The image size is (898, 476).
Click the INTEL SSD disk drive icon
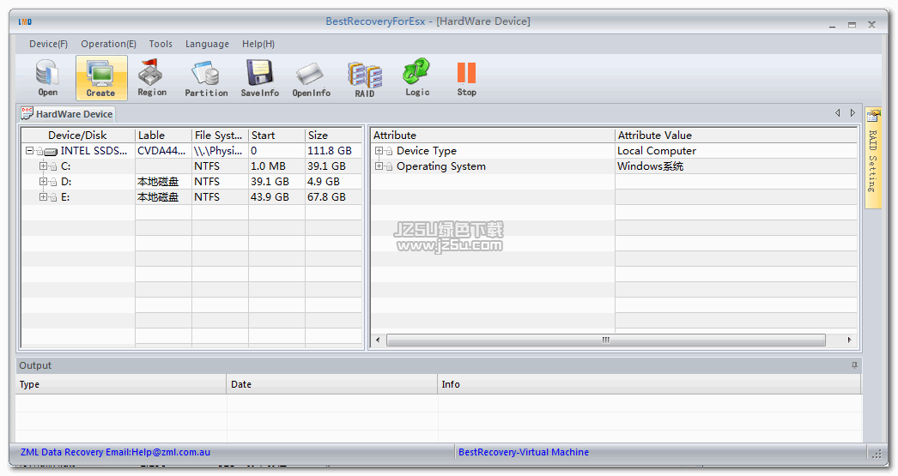click(51, 152)
